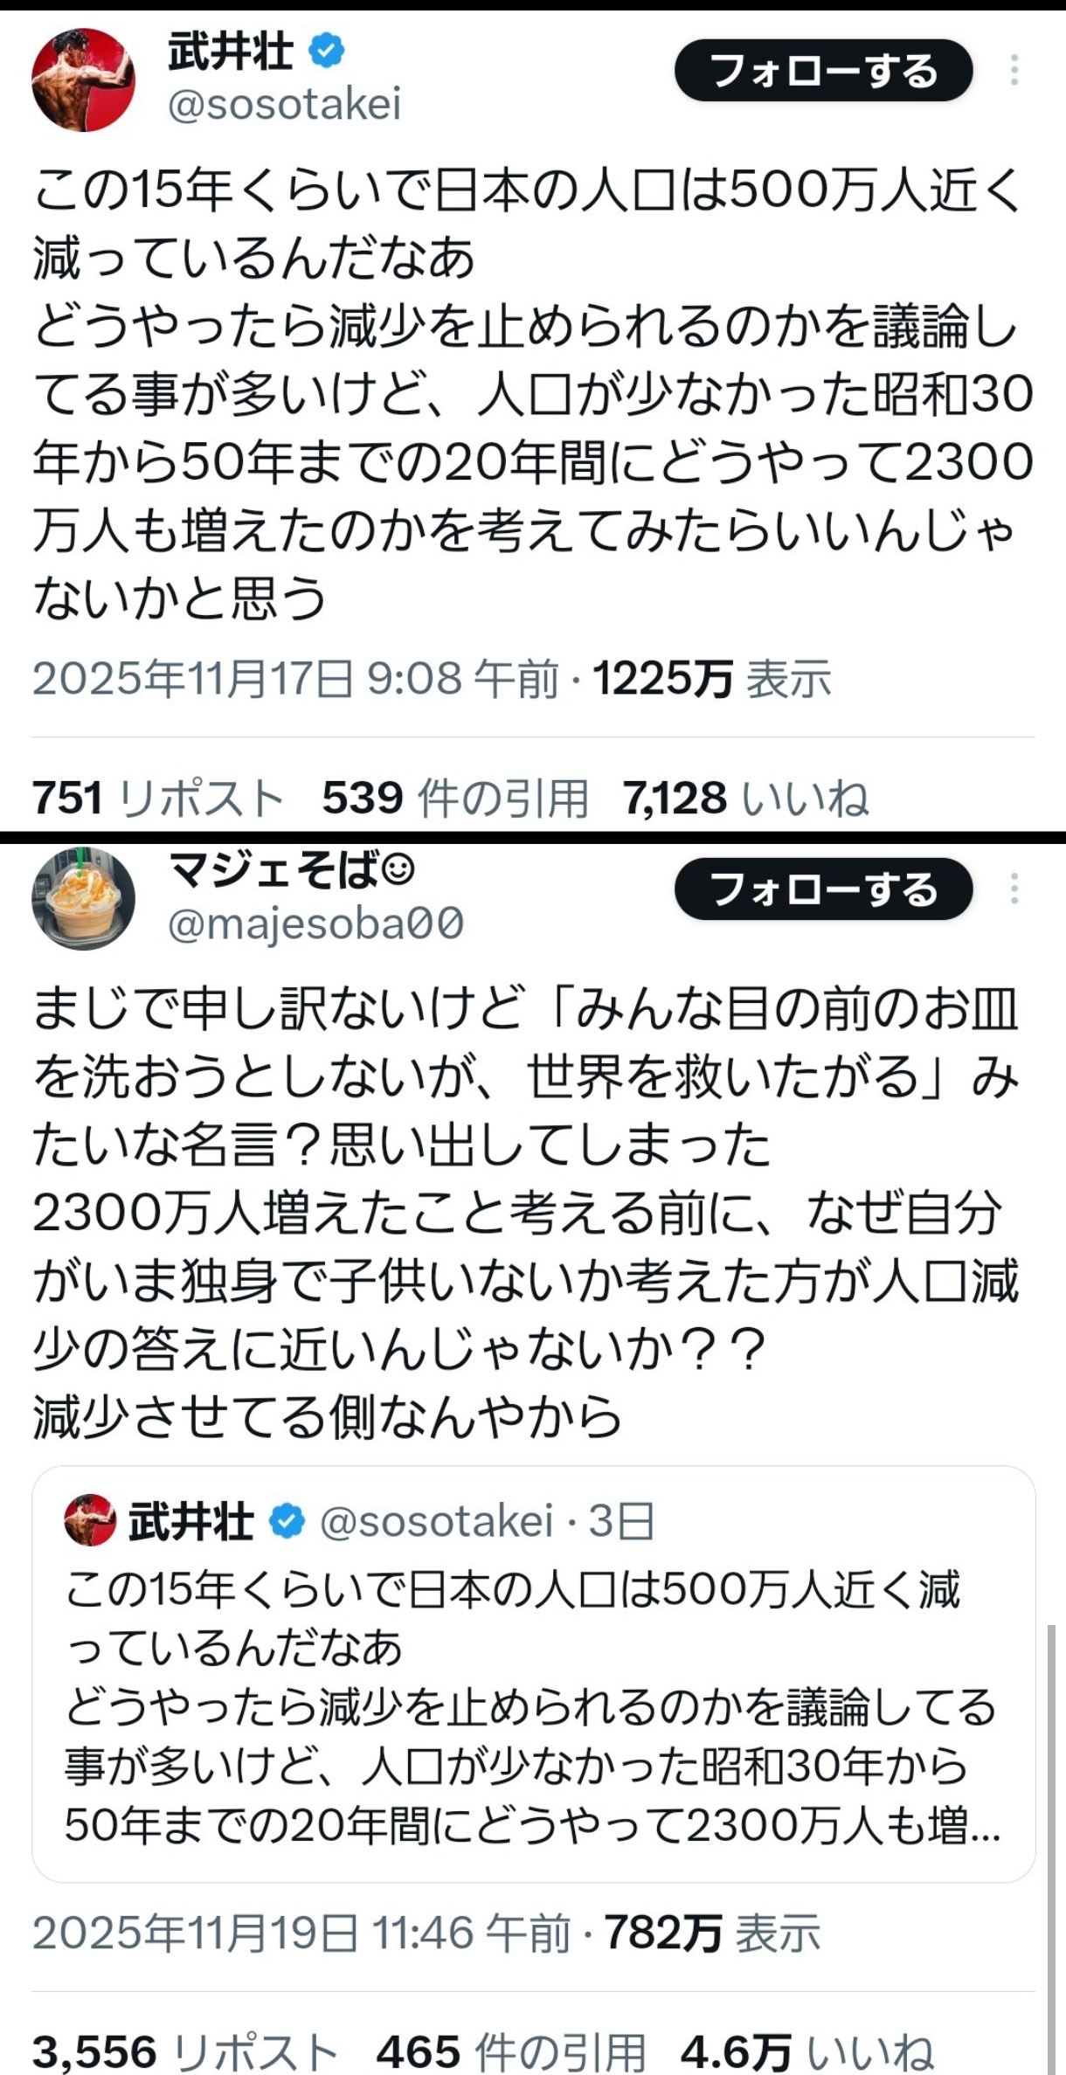
Task: Show the 4.6万 いいね list
Action: [x=806, y=2052]
